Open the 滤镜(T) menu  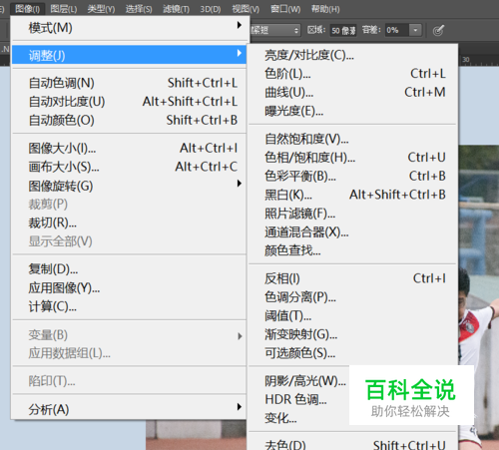point(176,9)
